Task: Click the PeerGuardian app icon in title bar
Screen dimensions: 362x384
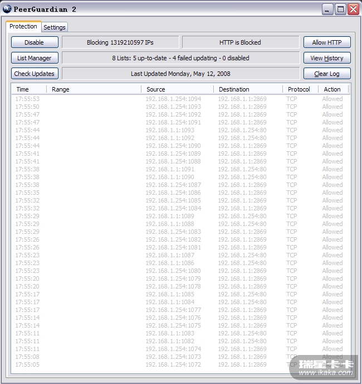Action: (7, 9)
